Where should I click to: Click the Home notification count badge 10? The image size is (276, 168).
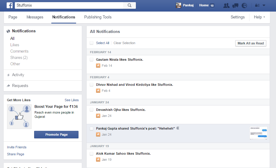212,5
